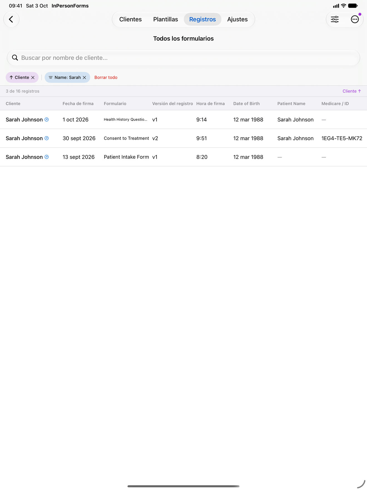Screen dimensions: 367x490
Task: Open the Ajustes tab
Action: pyautogui.click(x=237, y=19)
